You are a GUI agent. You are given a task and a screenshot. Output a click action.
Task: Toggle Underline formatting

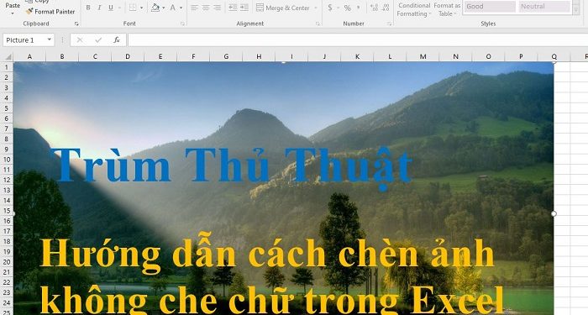click(x=111, y=8)
